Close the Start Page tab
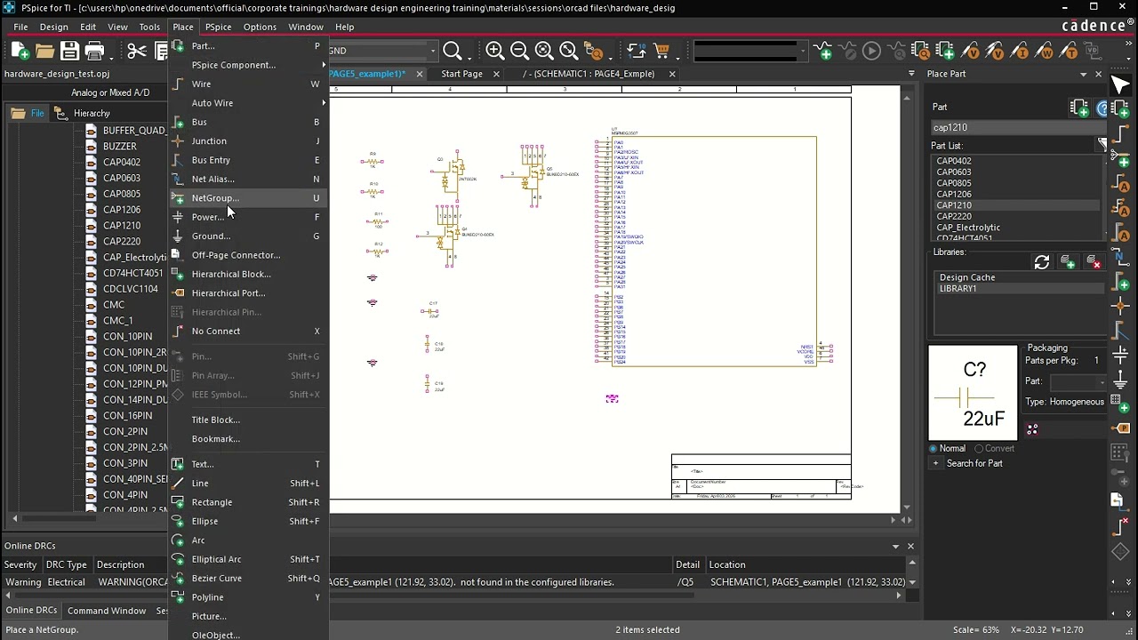This screenshot has width=1138, height=640. pos(496,74)
